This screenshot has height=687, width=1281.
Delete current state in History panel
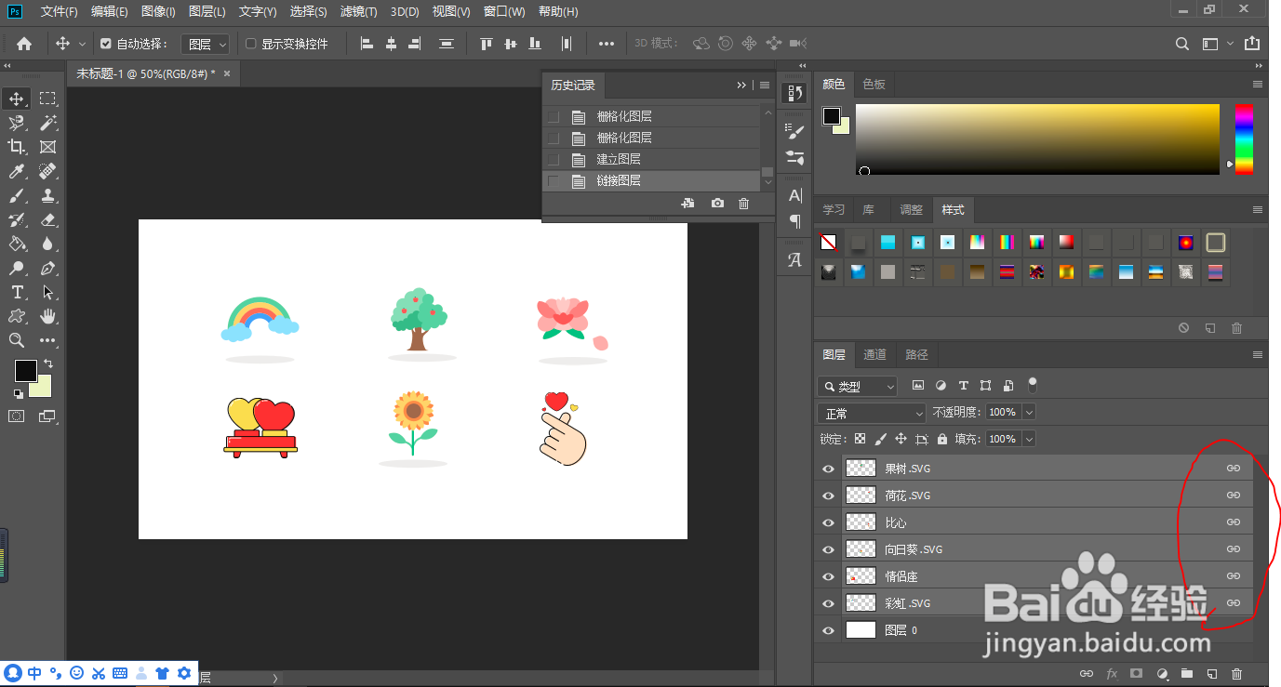click(743, 204)
